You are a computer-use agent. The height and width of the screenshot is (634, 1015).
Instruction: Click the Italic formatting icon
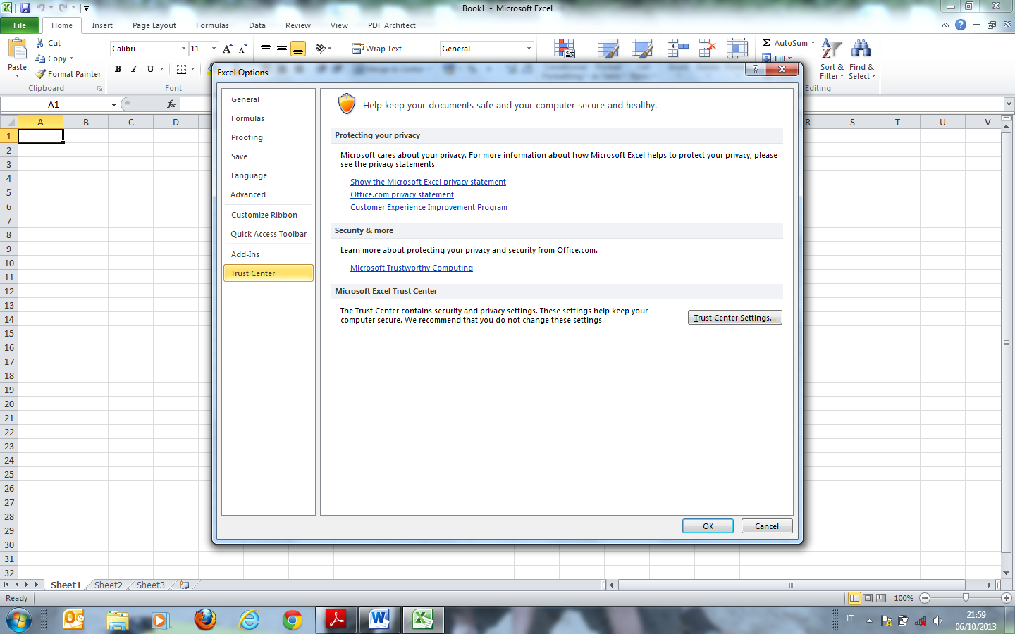pyautogui.click(x=134, y=69)
